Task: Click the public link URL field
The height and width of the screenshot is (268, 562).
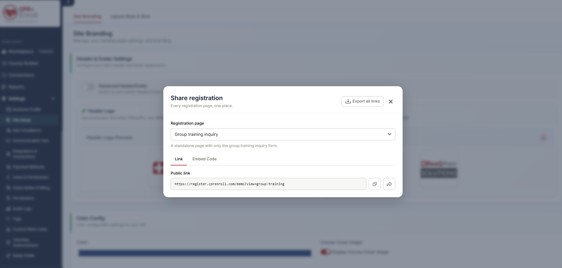Action: (x=268, y=184)
